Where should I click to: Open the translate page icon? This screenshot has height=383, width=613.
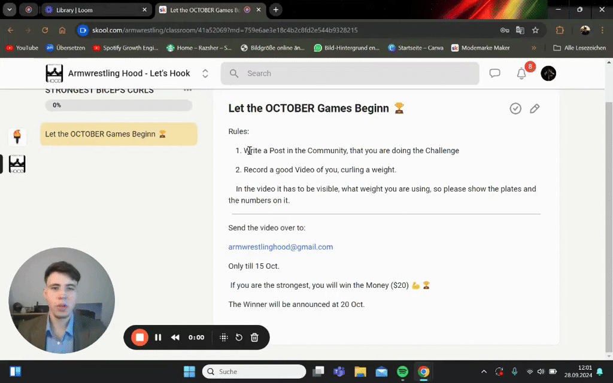[x=520, y=30]
